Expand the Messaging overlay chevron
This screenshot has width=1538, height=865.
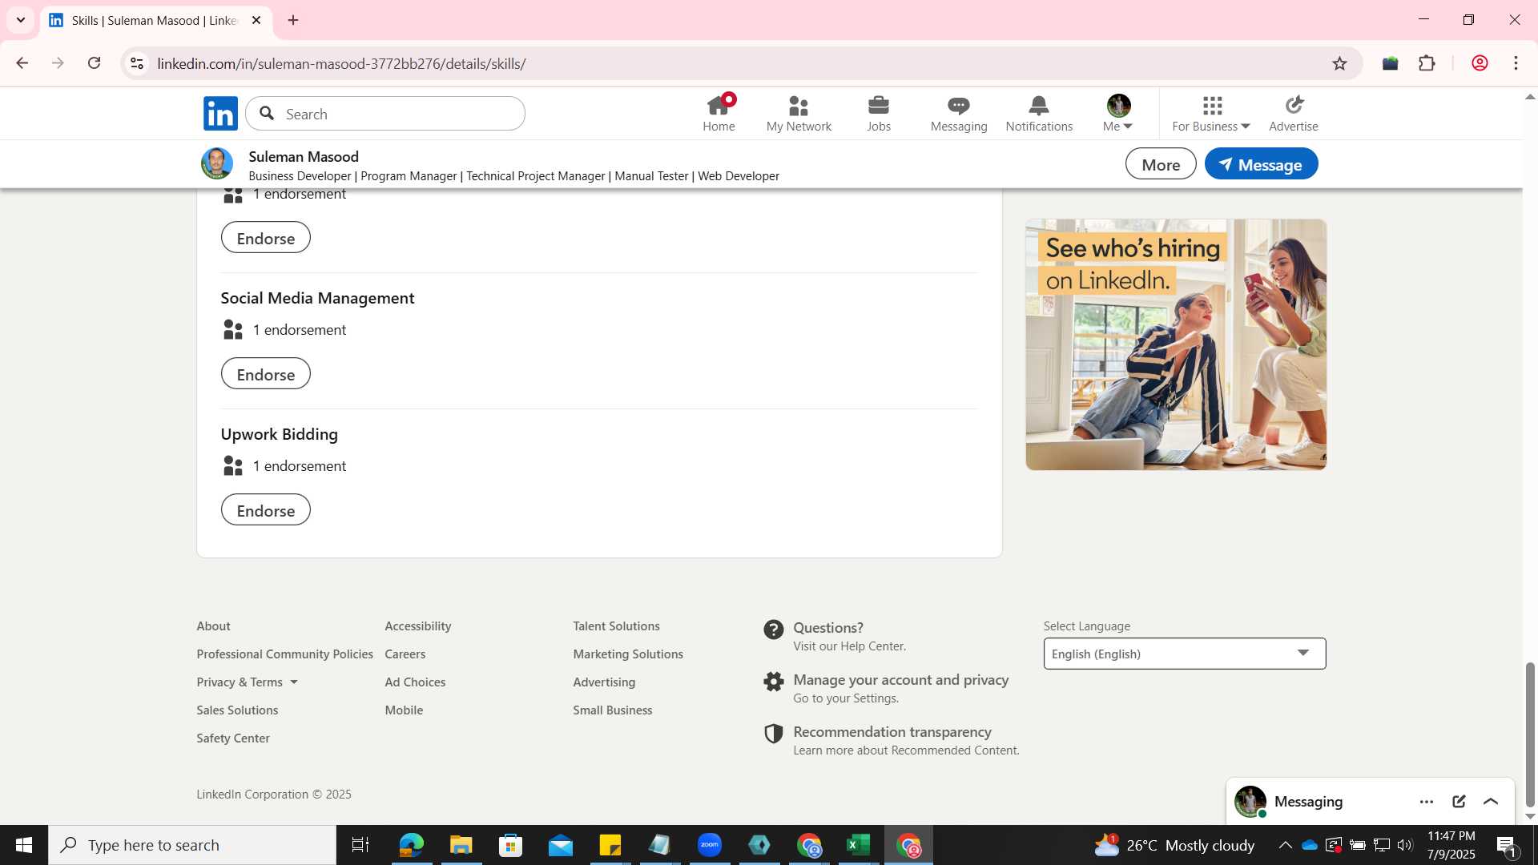click(1491, 802)
